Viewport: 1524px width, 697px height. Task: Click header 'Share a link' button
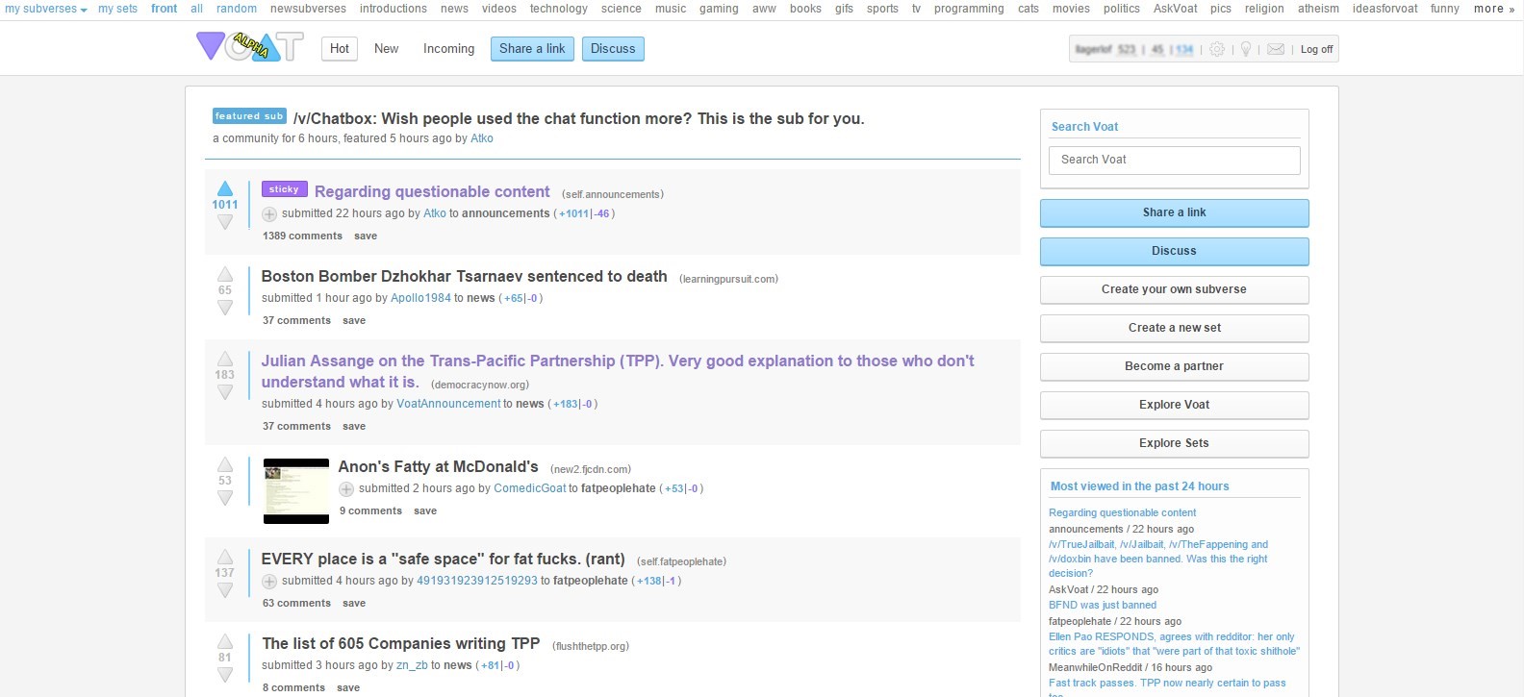tap(532, 49)
